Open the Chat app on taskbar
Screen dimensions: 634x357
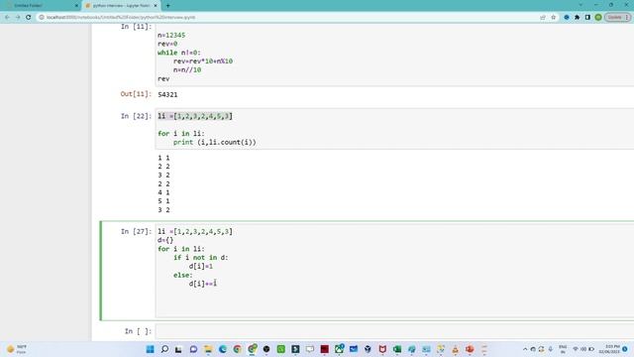(x=193, y=349)
